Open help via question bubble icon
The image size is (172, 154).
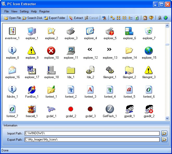pyautogui.click(x=151, y=18)
